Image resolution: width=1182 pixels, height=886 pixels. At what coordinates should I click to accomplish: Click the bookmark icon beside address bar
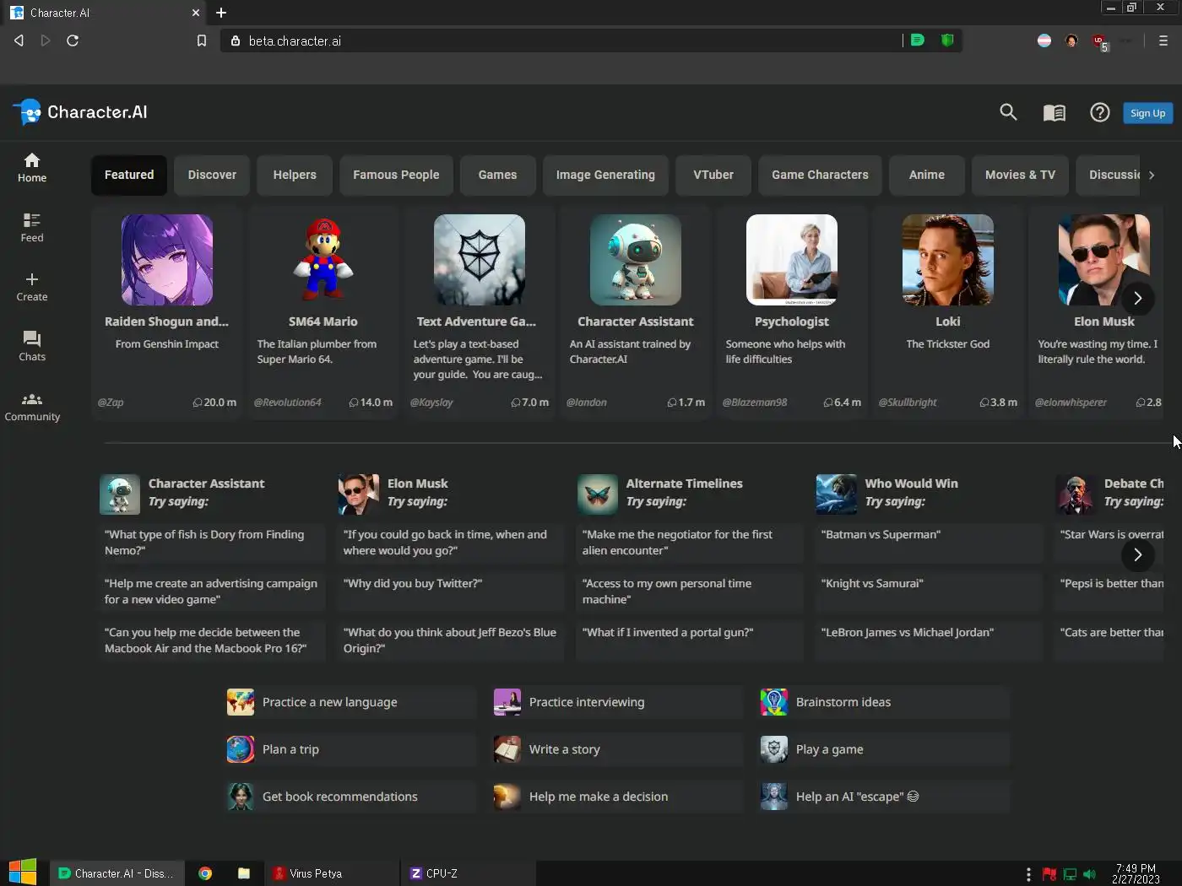click(201, 41)
